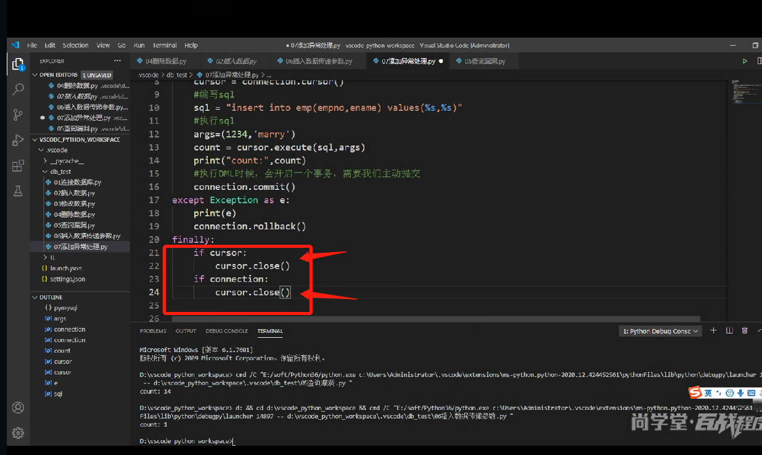762x455 pixels.
Task: Switch to the 02插入数据.py editor tab
Action: point(236,61)
